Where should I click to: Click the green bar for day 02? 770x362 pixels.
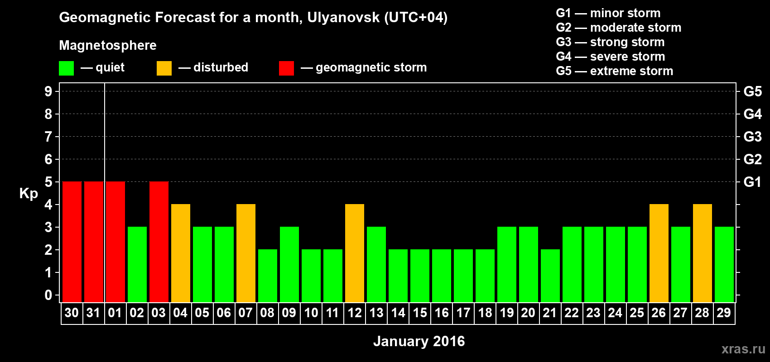(x=137, y=265)
